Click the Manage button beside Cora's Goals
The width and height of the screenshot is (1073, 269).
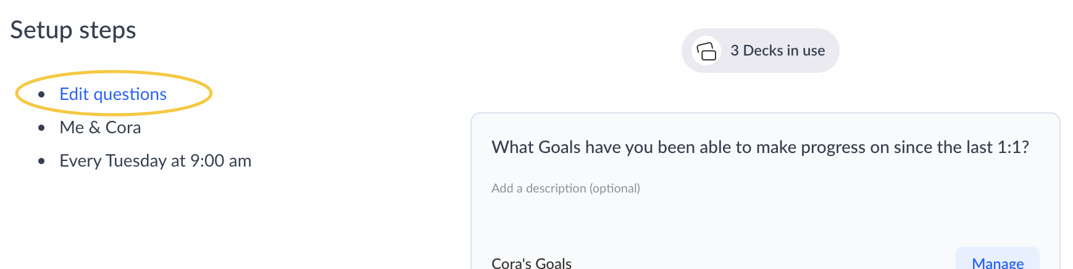(x=997, y=262)
